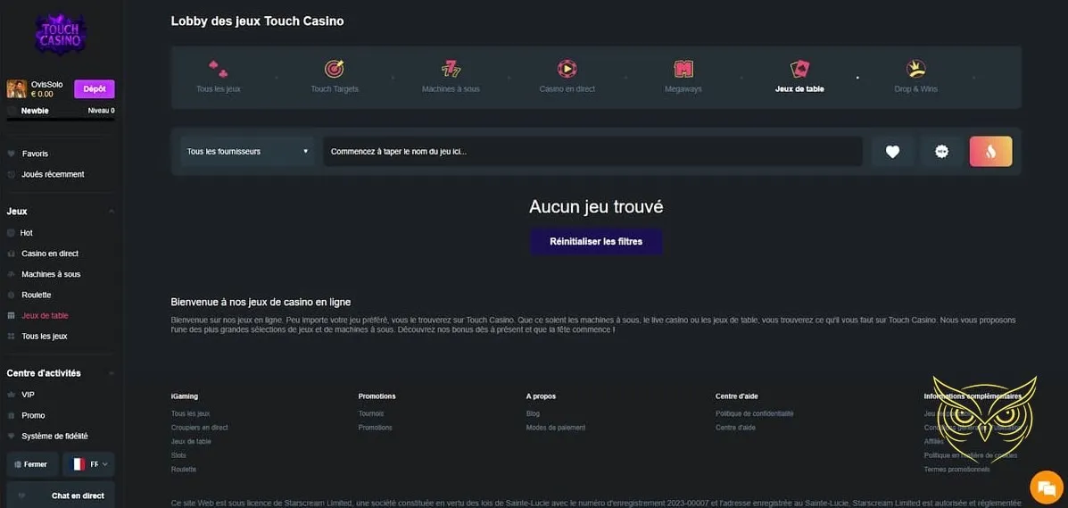The width and height of the screenshot is (1068, 508).
Task: Select Jeux de table cards icon
Action: click(799, 69)
